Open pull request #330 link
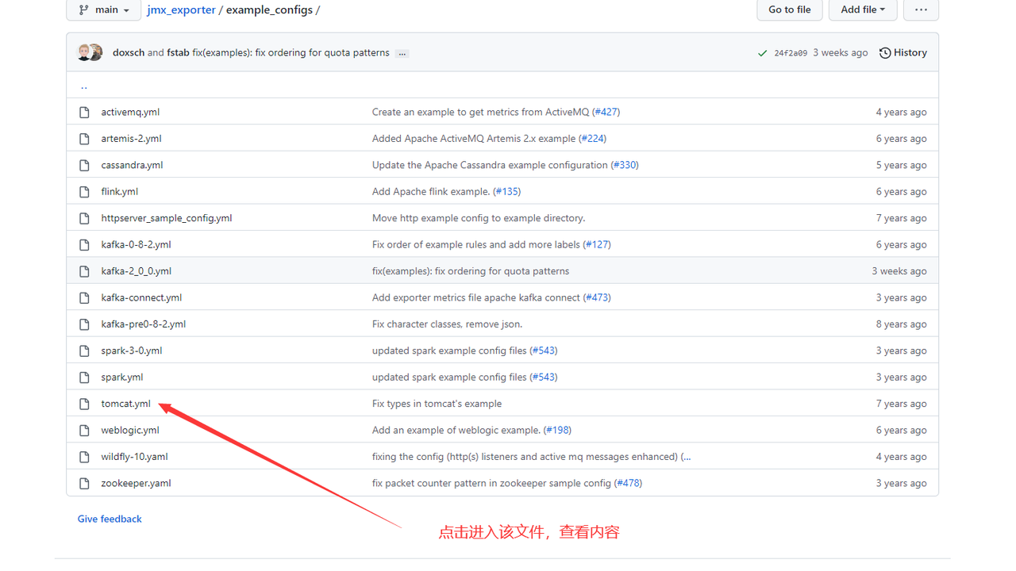Viewport: 1016px width, 571px height. pos(625,165)
